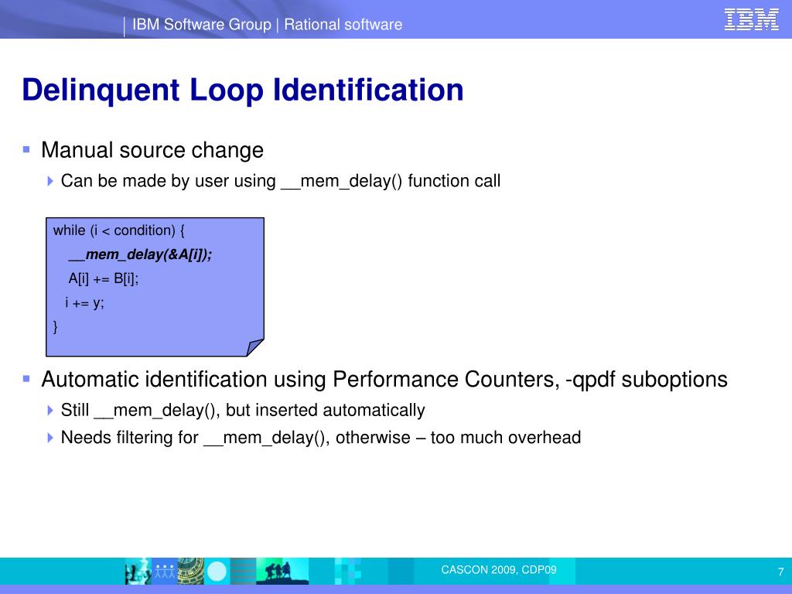Click the line 'Needs filtering for __mem_delay(), otherwise – too much overhead'
Viewport: 792px width, 594px height.
[321, 438]
